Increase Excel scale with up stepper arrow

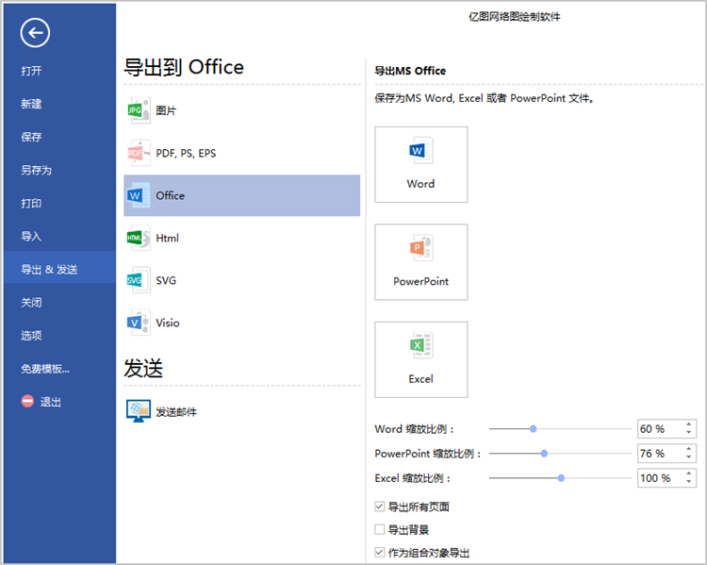[688, 474]
